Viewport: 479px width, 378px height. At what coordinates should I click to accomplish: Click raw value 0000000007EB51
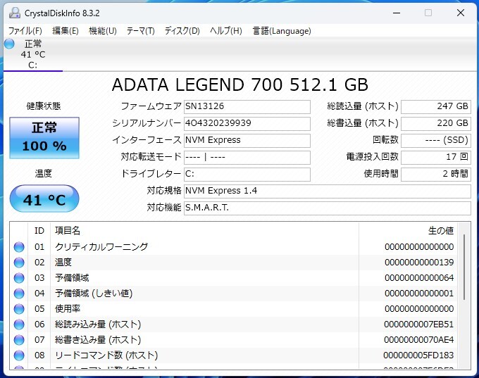[419, 325]
